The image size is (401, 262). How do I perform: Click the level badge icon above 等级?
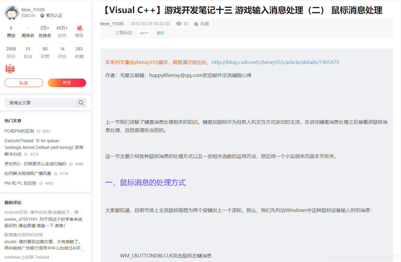(79, 28)
